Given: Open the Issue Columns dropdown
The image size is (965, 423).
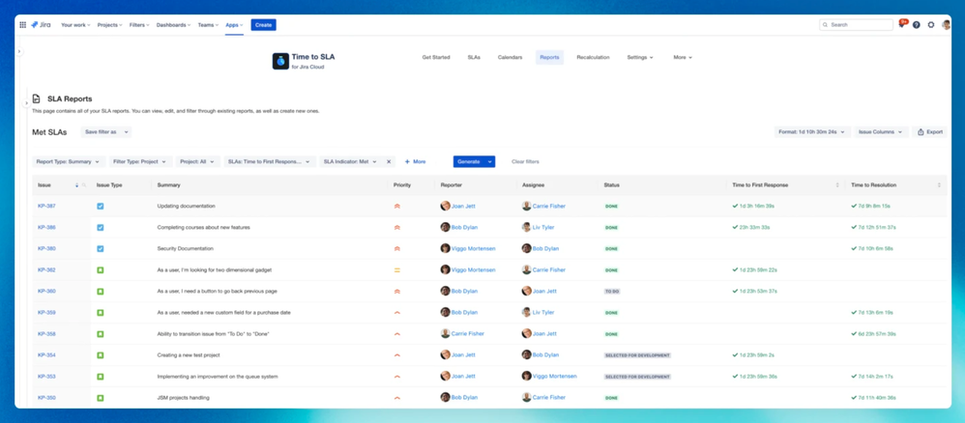Looking at the screenshot, I should pyautogui.click(x=881, y=132).
